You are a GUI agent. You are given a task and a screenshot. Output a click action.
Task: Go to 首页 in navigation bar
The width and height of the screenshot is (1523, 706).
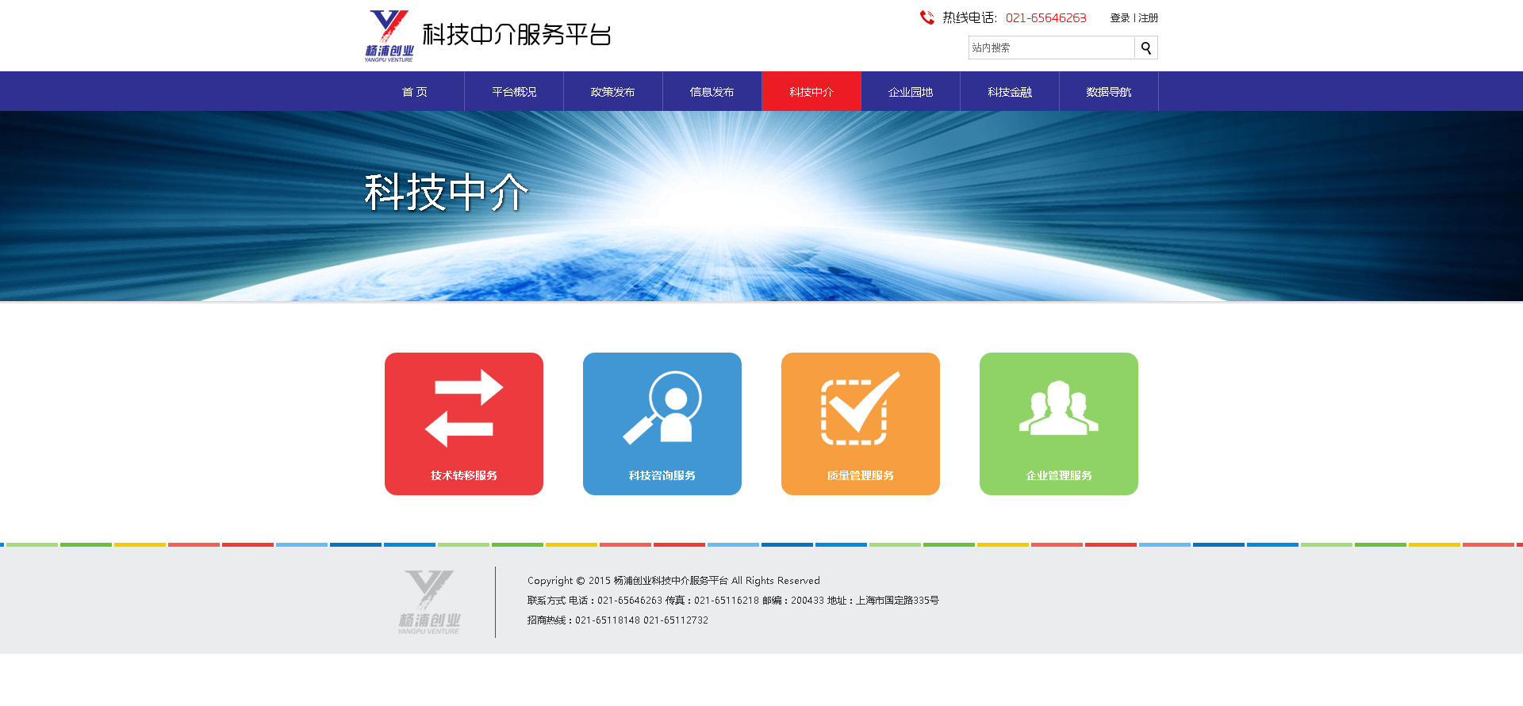[x=415, y=92]
